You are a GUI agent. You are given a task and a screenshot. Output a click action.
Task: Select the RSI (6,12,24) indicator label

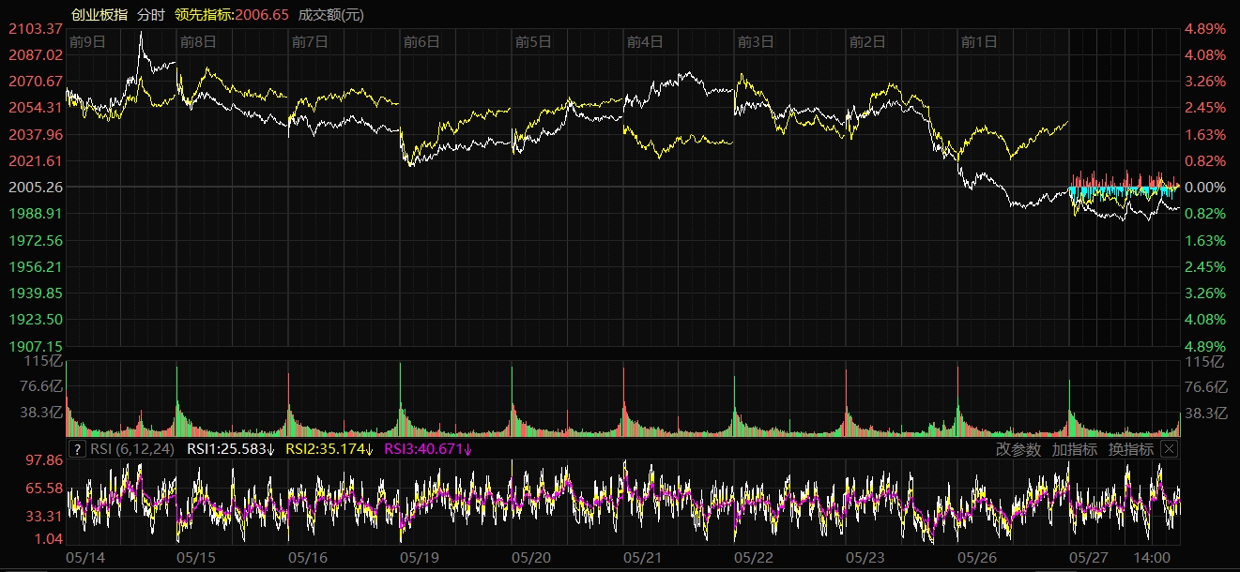[x=132, y=449]
